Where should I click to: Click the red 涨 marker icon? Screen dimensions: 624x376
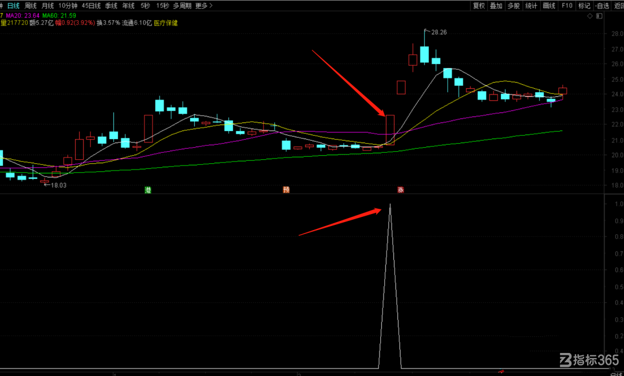(401, 190)
